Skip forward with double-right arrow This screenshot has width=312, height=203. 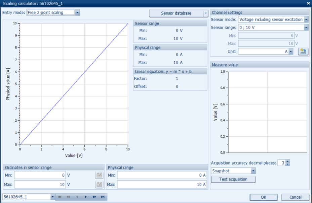click(94, 197)
